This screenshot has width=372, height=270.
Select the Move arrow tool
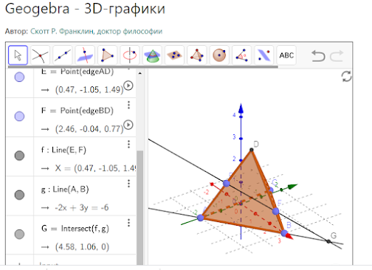click(18, 55)
